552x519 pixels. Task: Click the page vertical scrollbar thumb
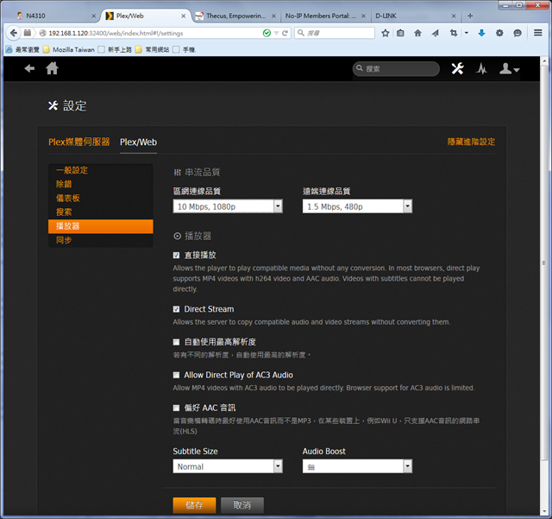coord(544,263)
